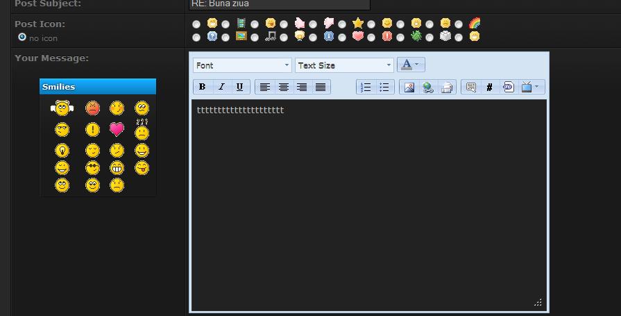Screen dimensions: 621x316
Task: Add the angel smiley with wings
Action: point(62,108)
